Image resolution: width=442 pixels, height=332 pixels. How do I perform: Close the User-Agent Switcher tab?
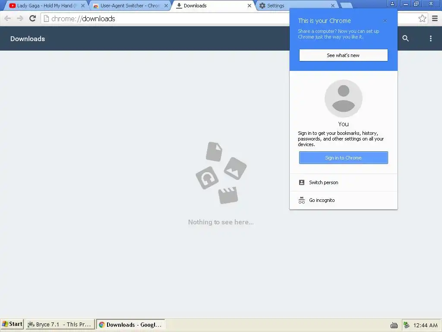click(166, 6)
